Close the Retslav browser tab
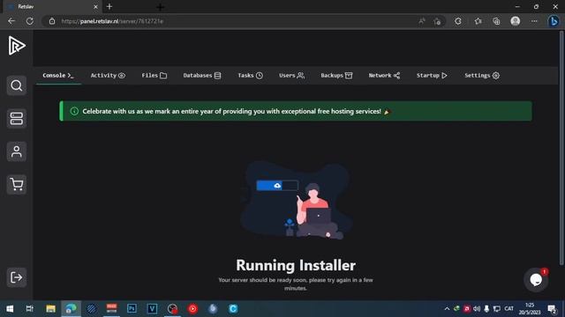The height and width of the screenshot is (317, 565). (x=95, y=6)
